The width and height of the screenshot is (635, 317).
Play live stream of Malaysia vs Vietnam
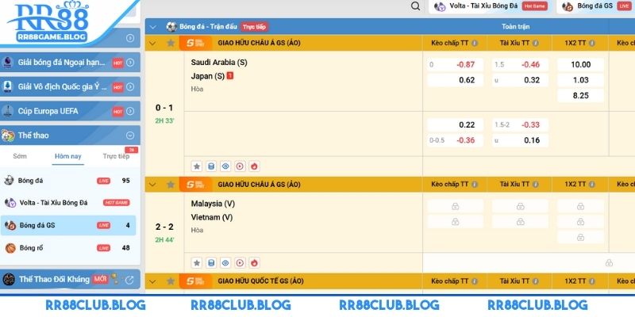click(240, 263)
